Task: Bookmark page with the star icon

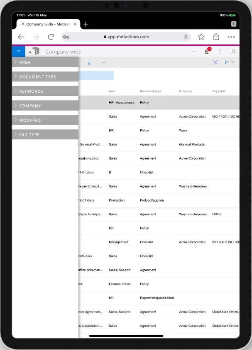Action: tap(201, 37)
